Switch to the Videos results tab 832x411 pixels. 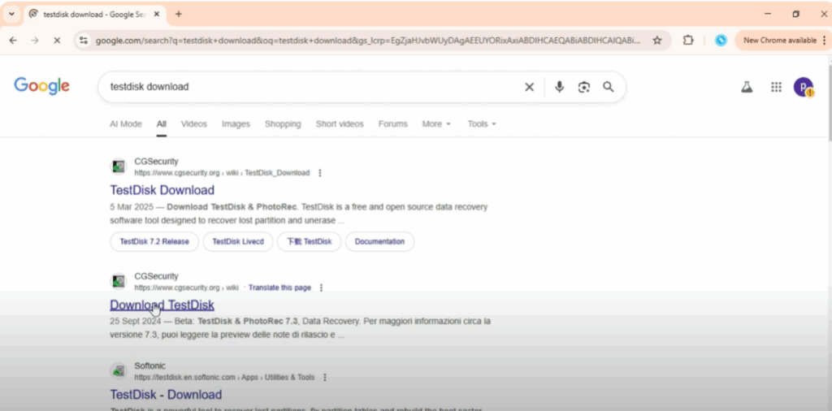click(x=194, y=124)
